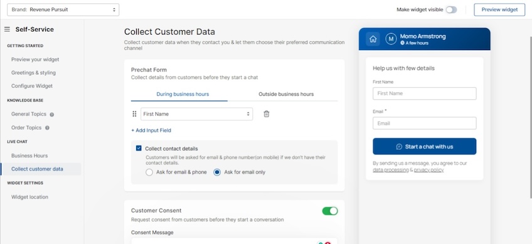Click the clock icon beside A few hours
The height and width of the screenshot is (244, 532).
402,43
